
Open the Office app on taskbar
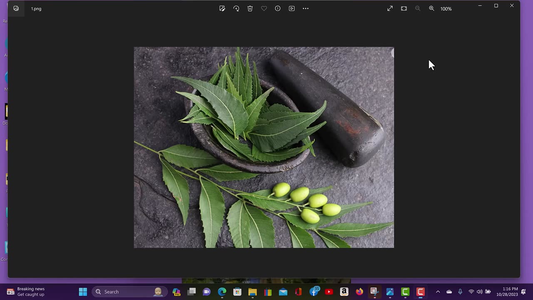click(298, 292)
